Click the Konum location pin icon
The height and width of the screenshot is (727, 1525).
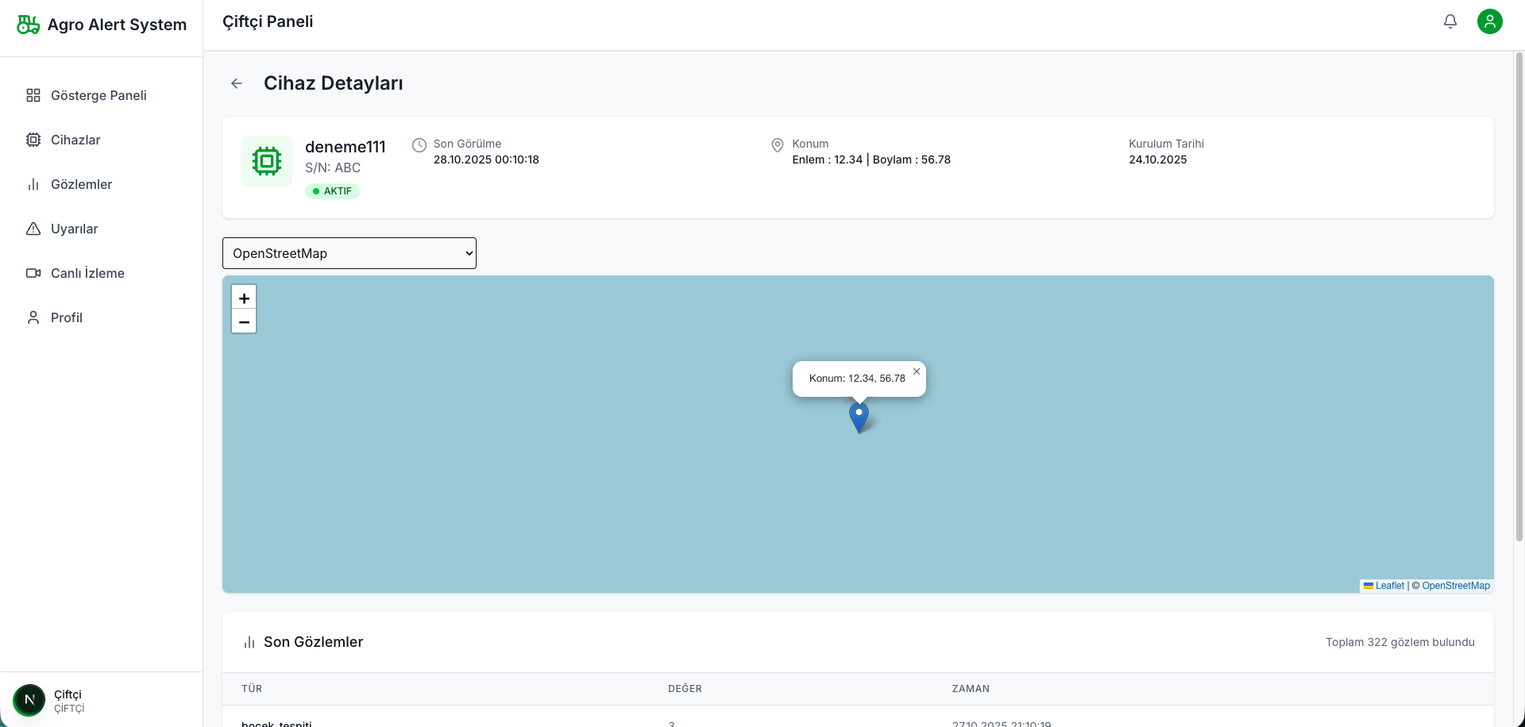click(778, 145)
